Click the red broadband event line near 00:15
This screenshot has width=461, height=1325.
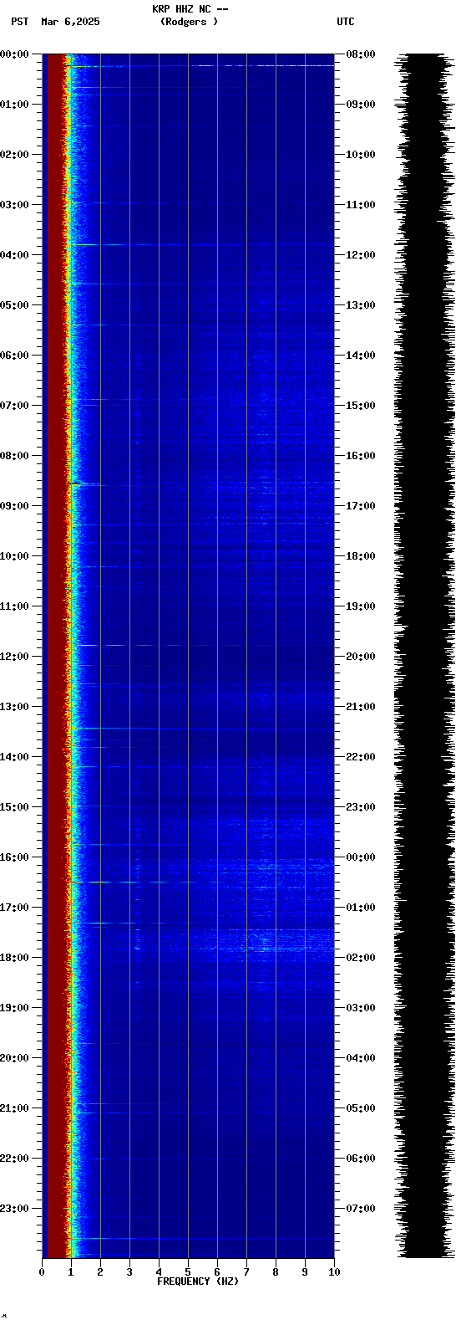[x=200, y=65]
